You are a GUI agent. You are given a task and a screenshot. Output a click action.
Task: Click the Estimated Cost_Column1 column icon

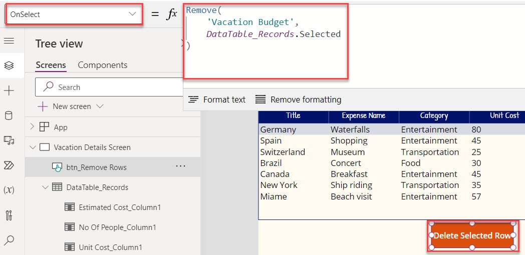coord(69,207)
